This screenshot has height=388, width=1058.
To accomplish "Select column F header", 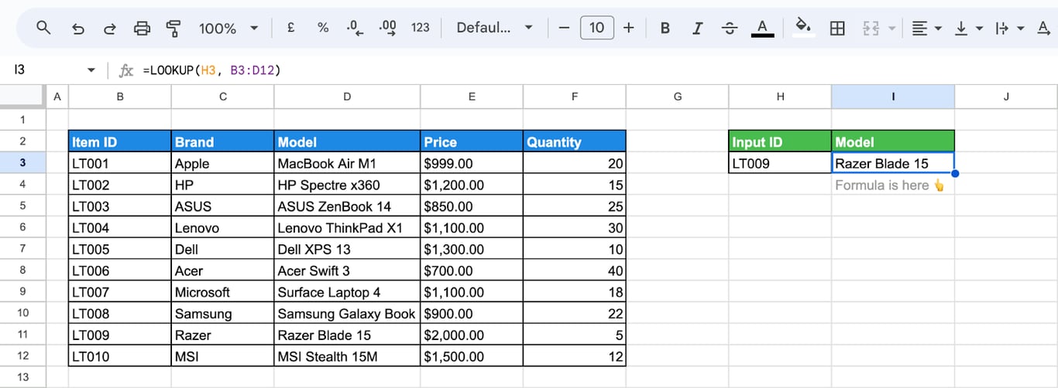I will pos(575,97).
